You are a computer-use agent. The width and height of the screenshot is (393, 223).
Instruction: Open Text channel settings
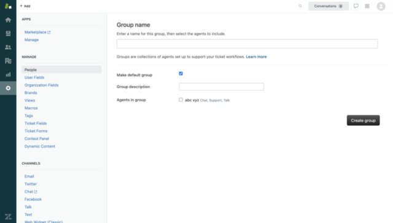pos(28,214)
